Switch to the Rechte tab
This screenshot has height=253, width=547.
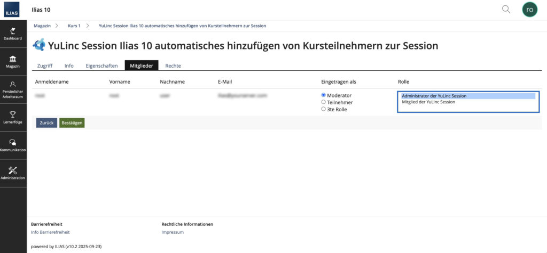click(x=173, y=66)
